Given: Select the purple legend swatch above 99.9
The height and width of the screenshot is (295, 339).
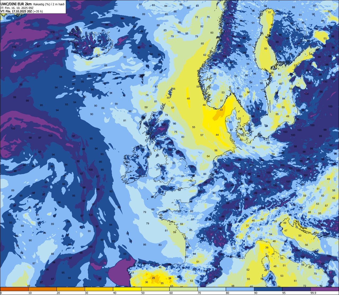Looking at the screenshot, I should click(x=325, y=289).
